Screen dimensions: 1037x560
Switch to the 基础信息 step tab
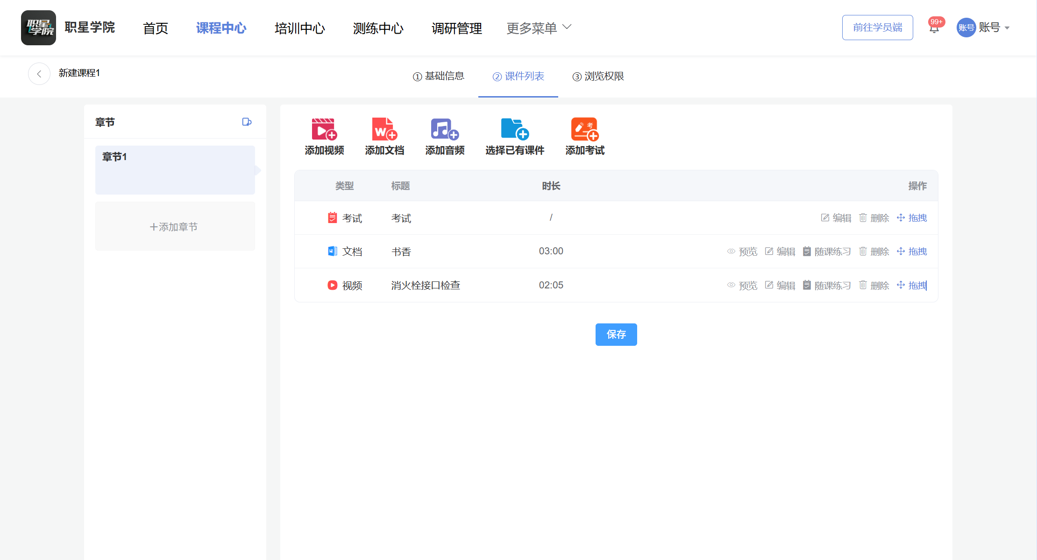point(439,76)
